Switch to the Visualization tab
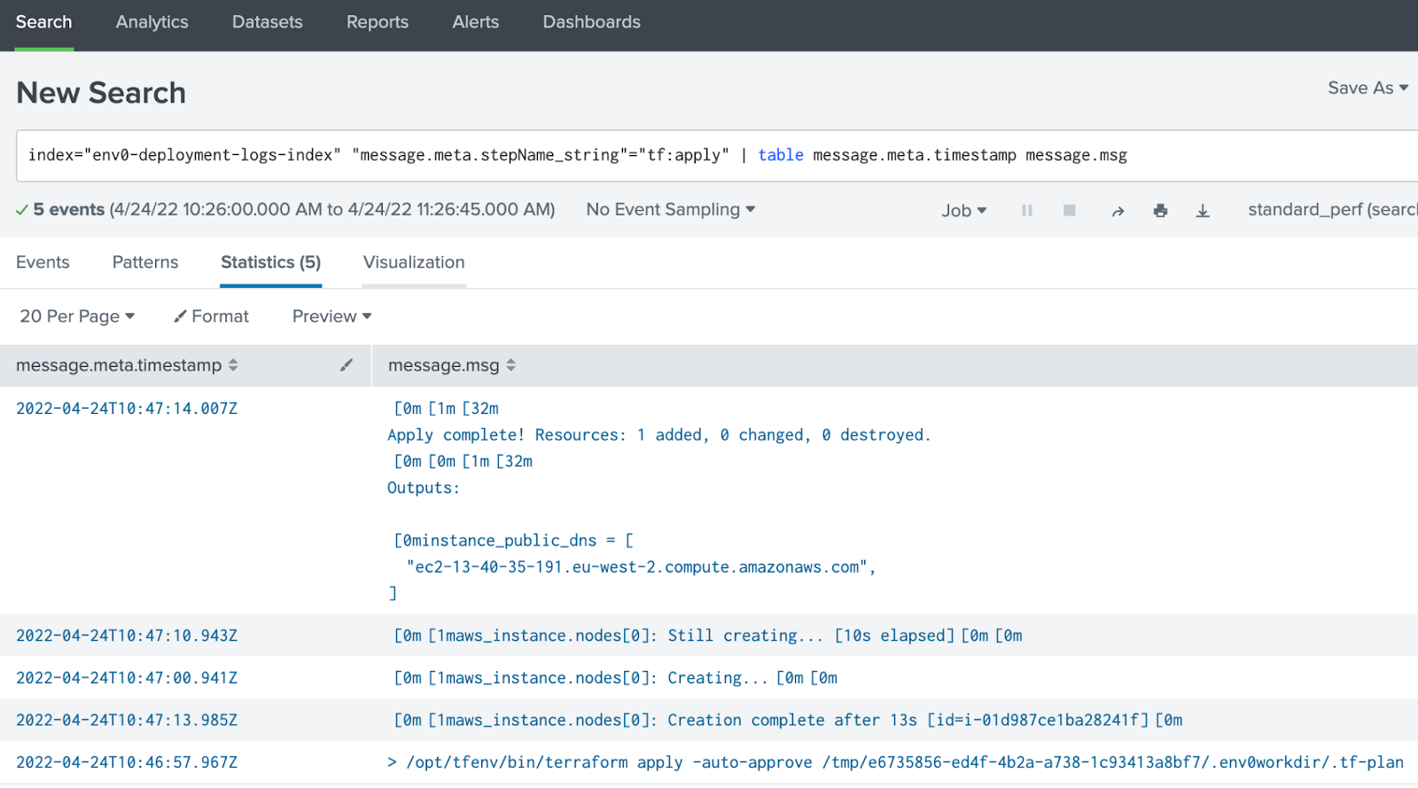 click(x=414, y=262)
